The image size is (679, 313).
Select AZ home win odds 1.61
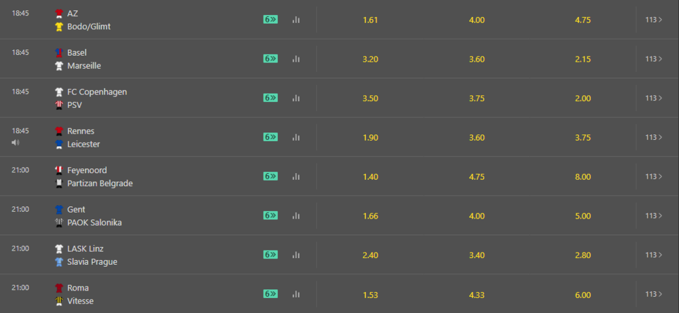pos(370,20)
